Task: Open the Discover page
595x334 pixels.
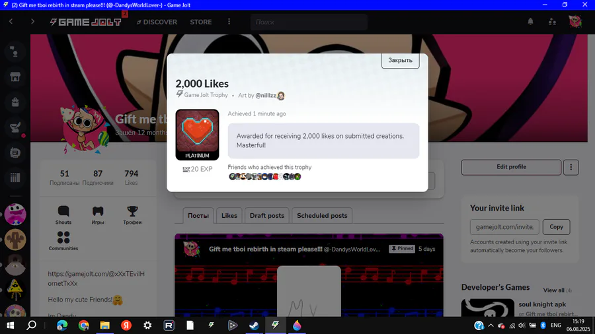Action: tap(157, 22)
